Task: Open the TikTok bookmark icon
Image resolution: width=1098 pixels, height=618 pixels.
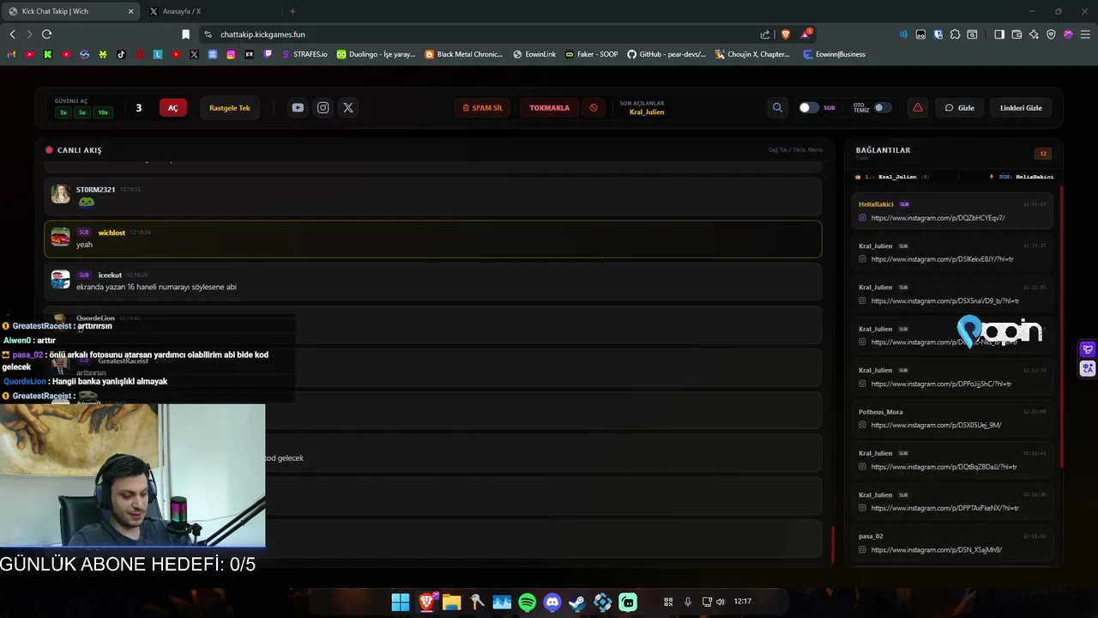Action: [x=121, y=54]
